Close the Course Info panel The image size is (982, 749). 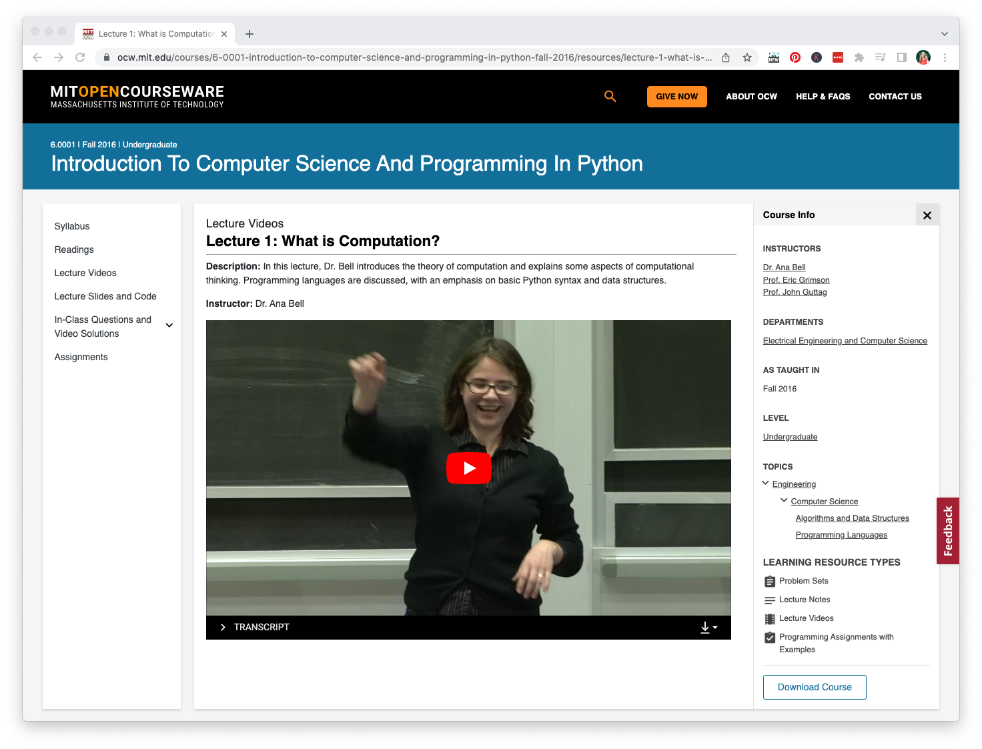[927, 215]
